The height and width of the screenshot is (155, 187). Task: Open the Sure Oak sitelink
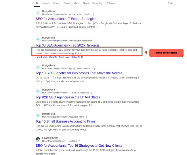coord(64,57)
